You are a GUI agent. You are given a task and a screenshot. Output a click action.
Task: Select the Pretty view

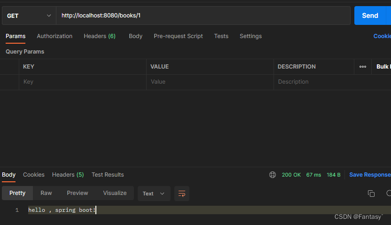pos(17,193)
